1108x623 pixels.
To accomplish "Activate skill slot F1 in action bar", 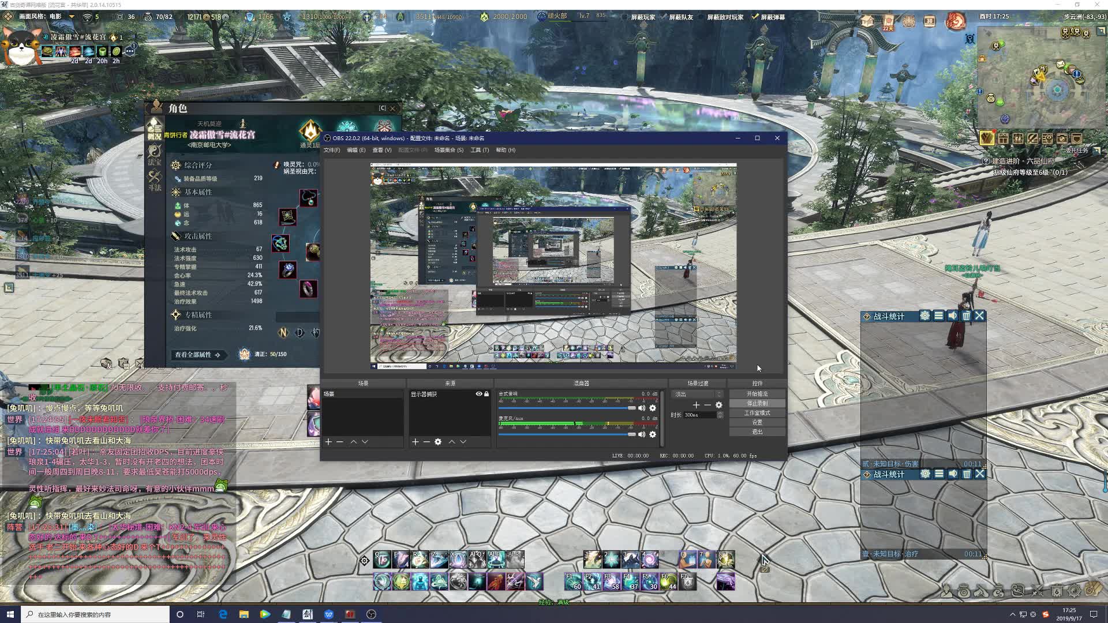I will pos(573,581).
